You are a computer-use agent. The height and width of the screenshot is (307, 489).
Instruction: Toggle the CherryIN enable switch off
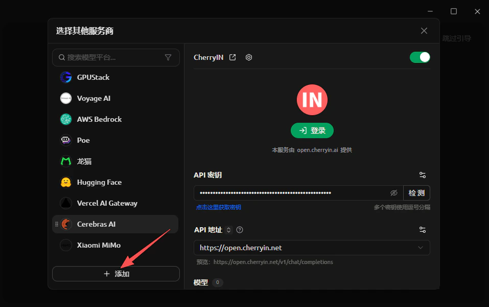click(x=420, y=57)
